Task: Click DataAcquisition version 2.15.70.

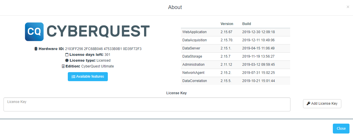Action: (x=227, y=40)
